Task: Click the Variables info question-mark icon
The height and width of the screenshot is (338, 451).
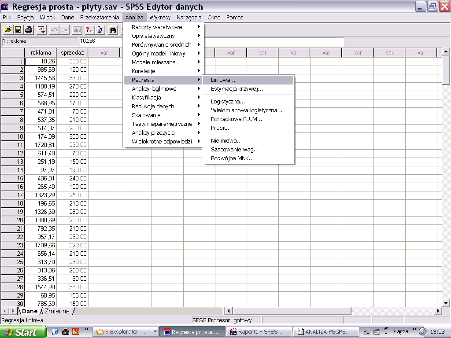Action: coord(100,30)
